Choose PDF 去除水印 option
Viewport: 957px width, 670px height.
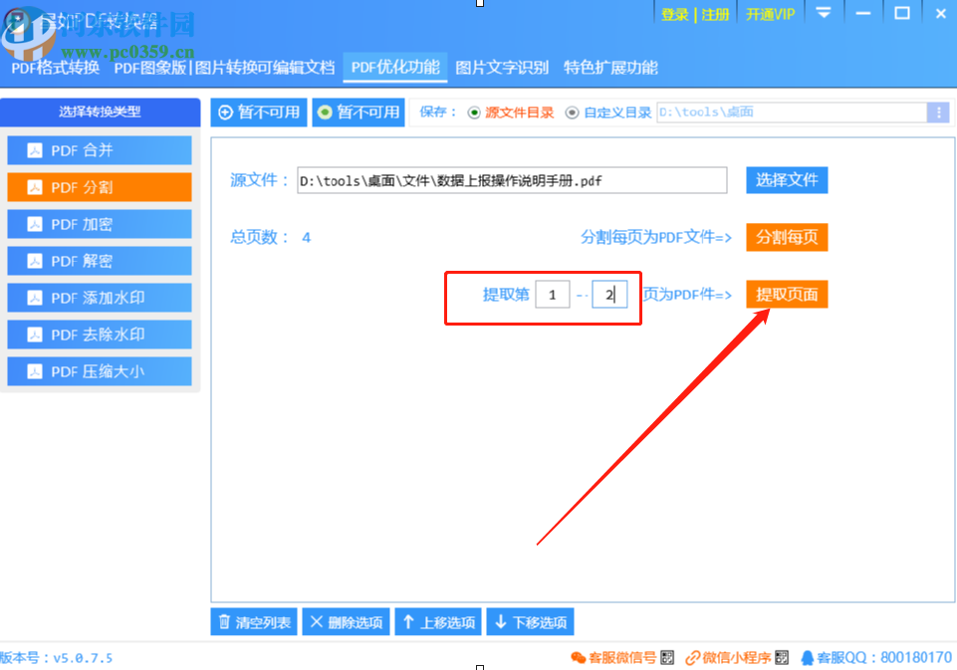coord(100,335)
